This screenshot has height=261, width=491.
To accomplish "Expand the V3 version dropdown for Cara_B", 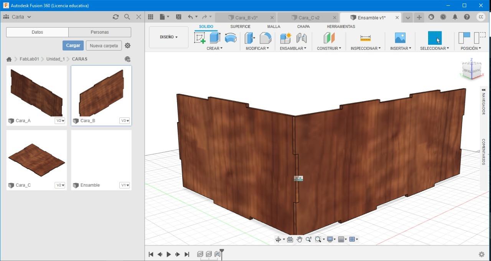I will pos(125,121).
